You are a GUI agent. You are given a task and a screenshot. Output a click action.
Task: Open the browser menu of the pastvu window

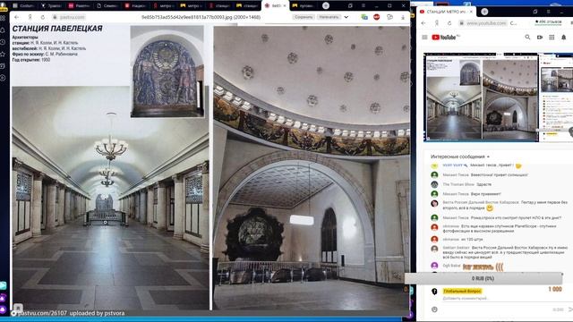[363, 6]
